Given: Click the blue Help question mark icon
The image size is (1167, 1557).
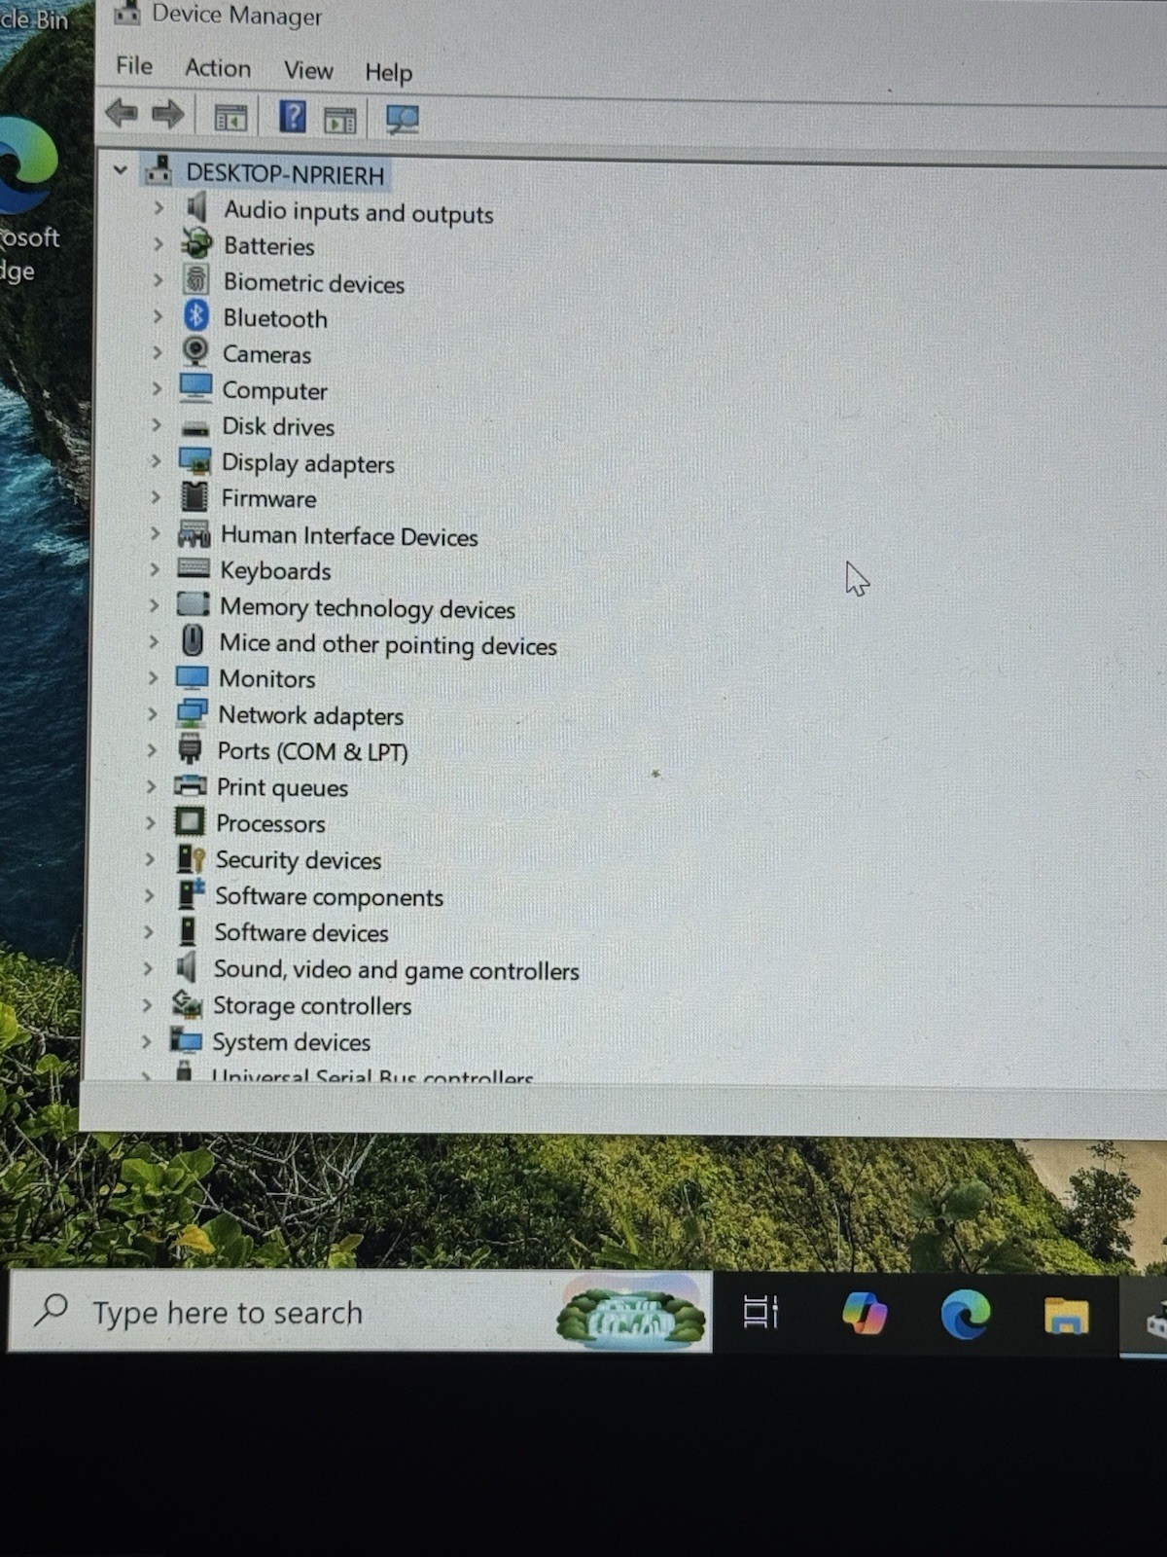Looking at the screenshot, I should [293, 117].
